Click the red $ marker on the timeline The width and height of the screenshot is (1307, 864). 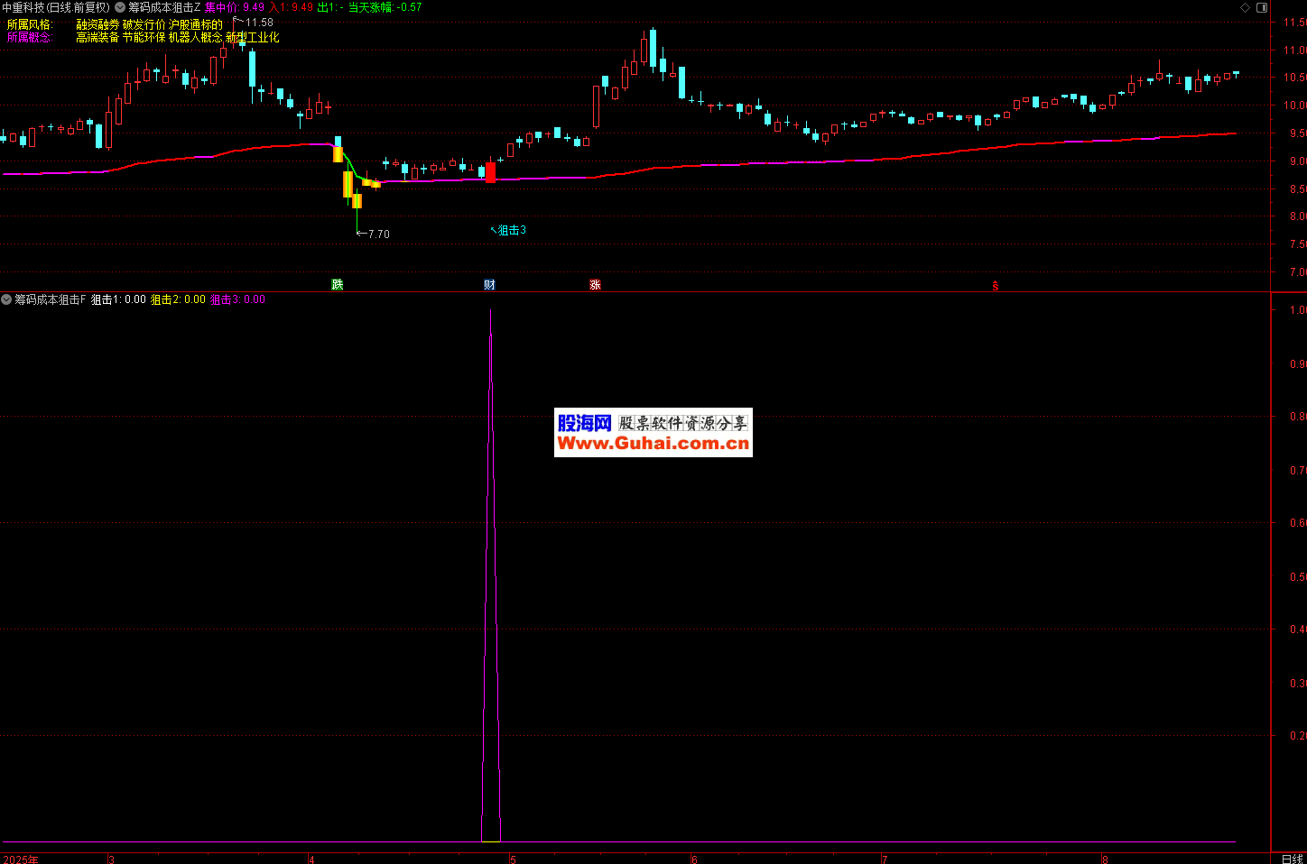point(996,286)
